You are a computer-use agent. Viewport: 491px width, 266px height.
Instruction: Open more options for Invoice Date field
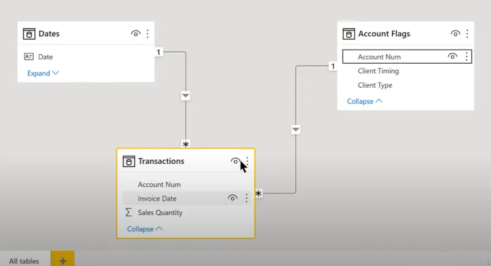(247, 198)
